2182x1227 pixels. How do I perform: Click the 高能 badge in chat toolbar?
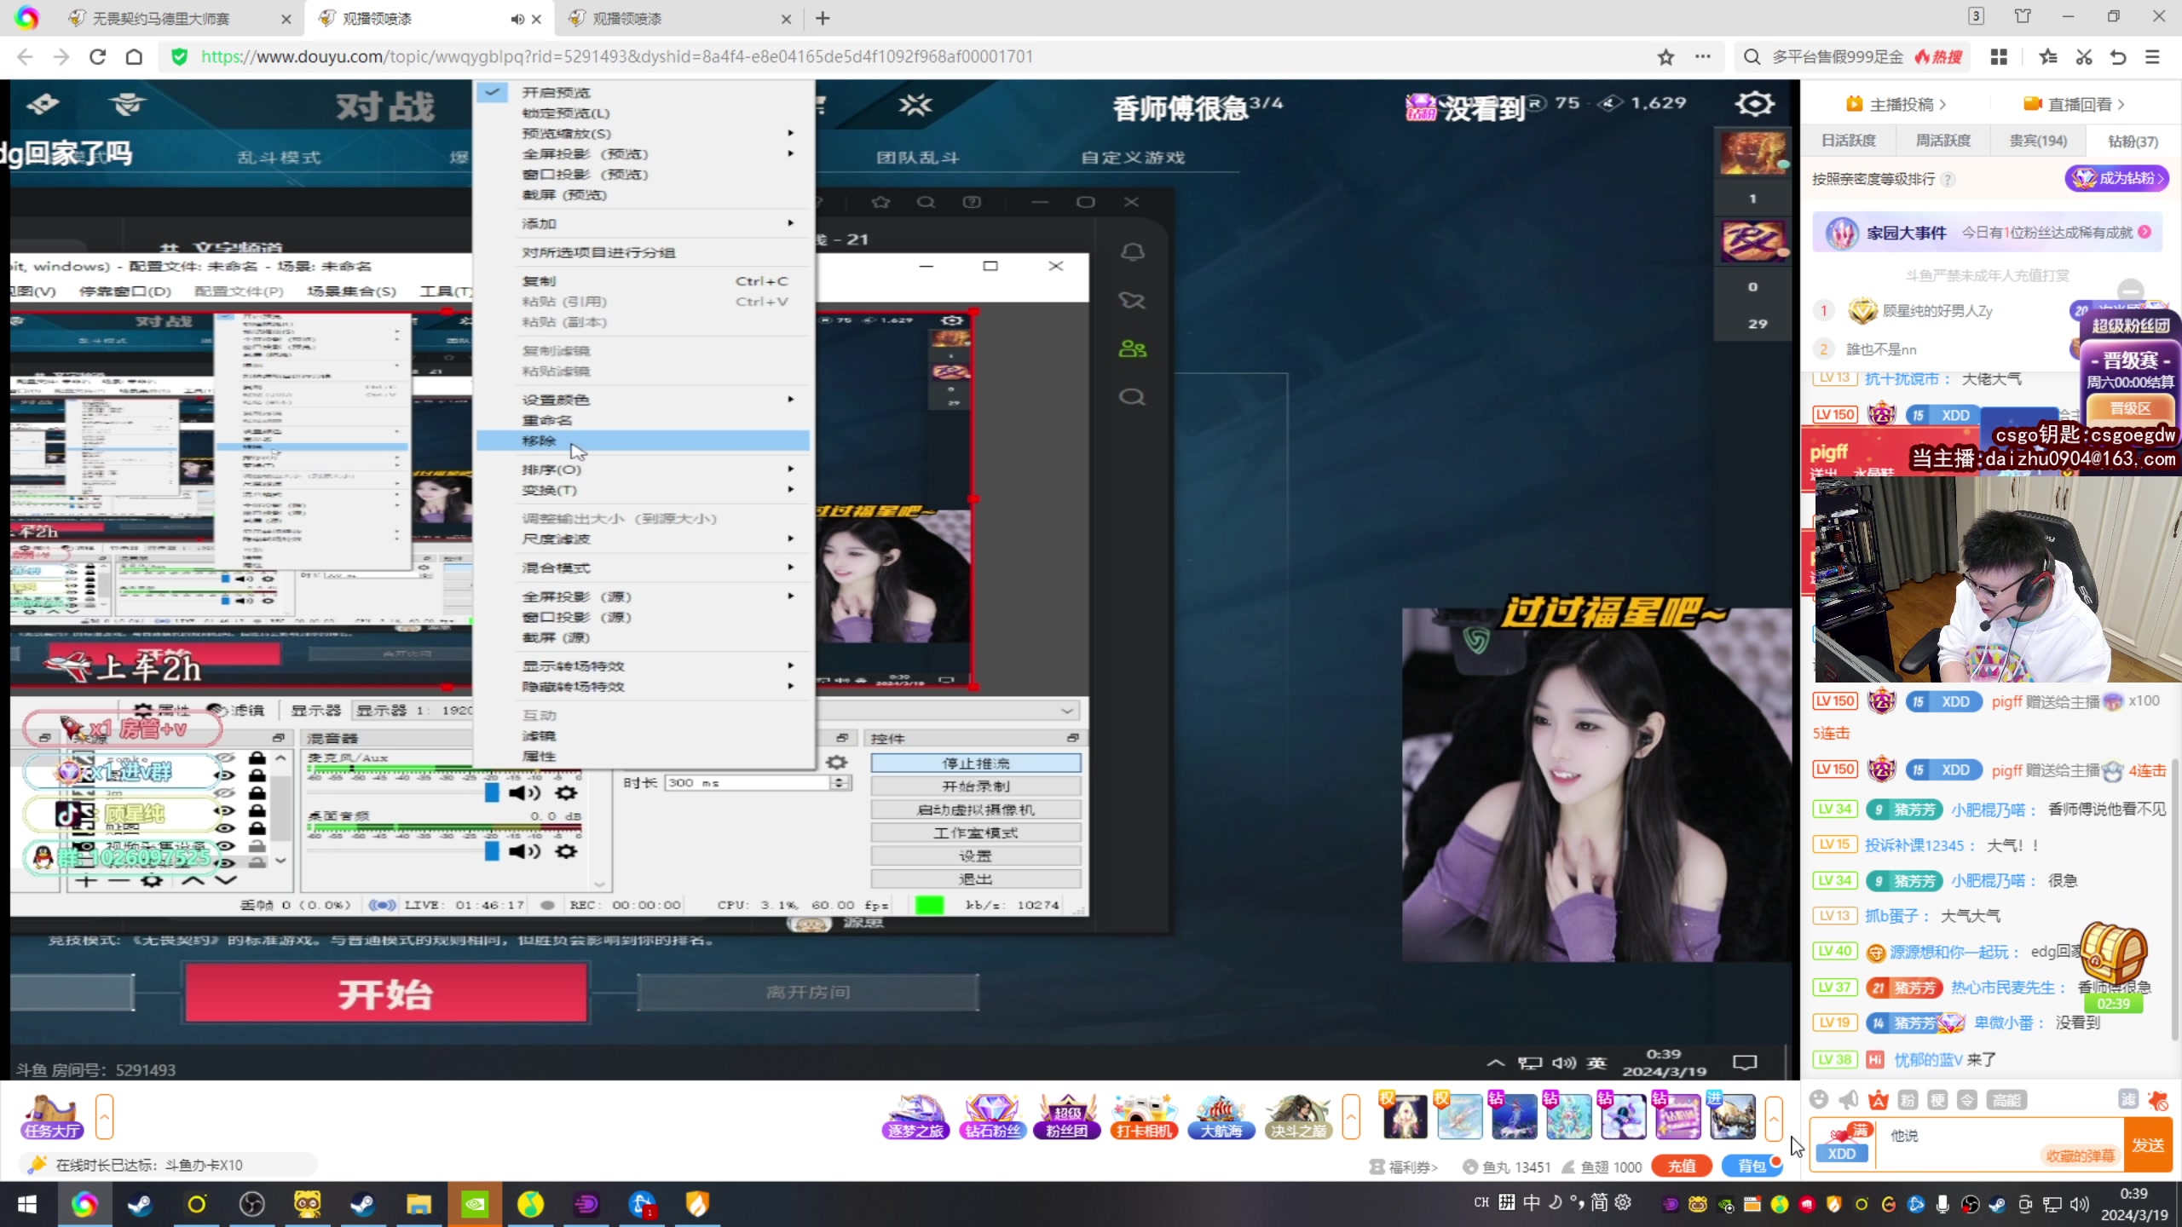[2006, 1100]
